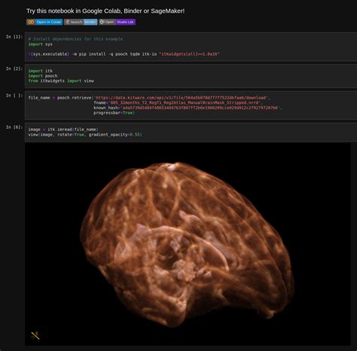Click the view(image, rotate=True...) code line

tap(85, 135)
